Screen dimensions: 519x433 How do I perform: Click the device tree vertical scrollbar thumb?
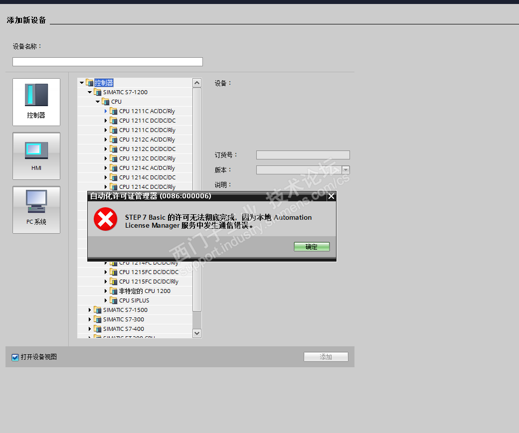click(197, 199)
